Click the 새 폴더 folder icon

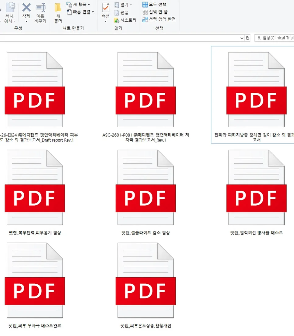click(x=58, y=8)
